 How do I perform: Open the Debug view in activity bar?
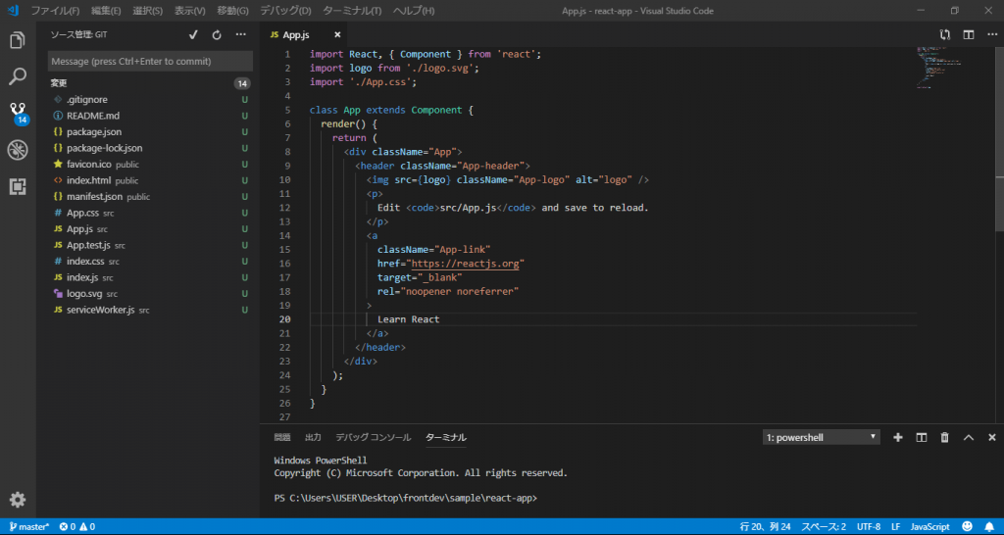(x=18, y=150)
